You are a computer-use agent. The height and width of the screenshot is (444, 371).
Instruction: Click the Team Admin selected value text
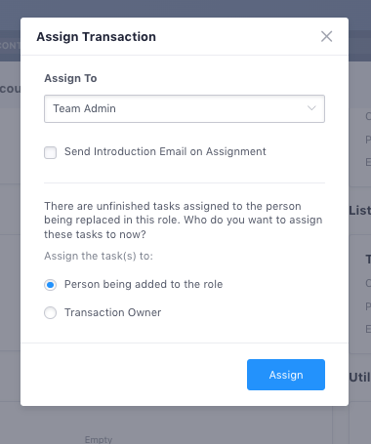(x=84, y=108)
